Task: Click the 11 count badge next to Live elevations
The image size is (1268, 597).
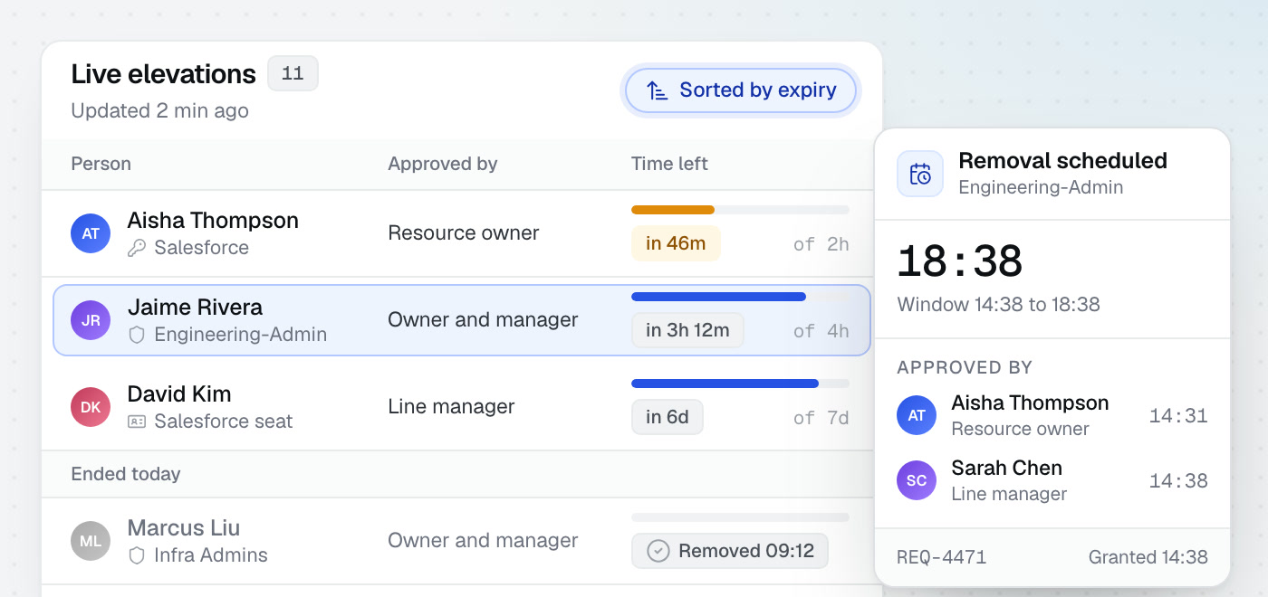Action: pyautogui.click(x=293, y=73)
